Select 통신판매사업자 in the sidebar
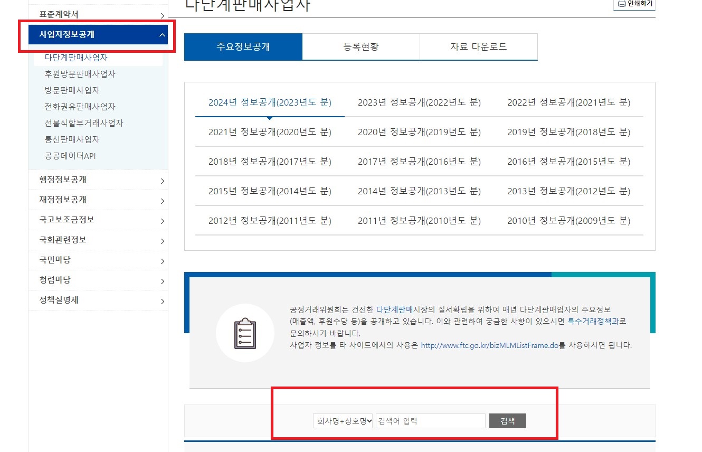Viewport: 702px width, 452px height. click(x=72, y=139)
